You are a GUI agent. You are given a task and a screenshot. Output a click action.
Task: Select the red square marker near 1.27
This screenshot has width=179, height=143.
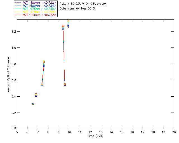(63, 26)
